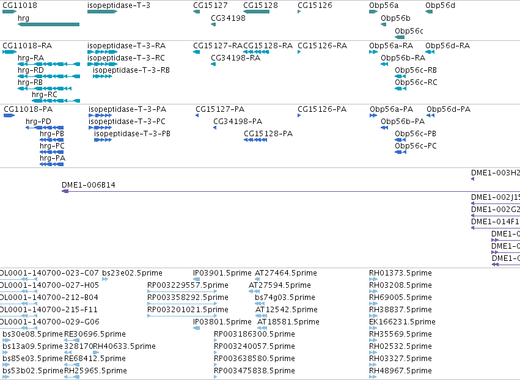This screenshot has width=520, height=380.
Task: Click the isopeptidase-T-3 gene glyph
Action: click(x=103, y=12)
